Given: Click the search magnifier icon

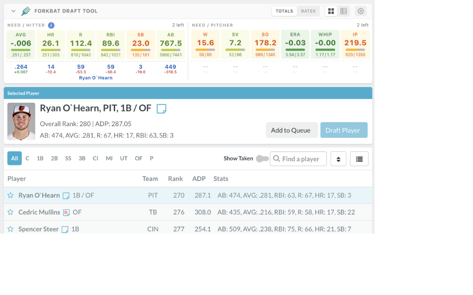Looking at the screenshot, I should point(276,159).
